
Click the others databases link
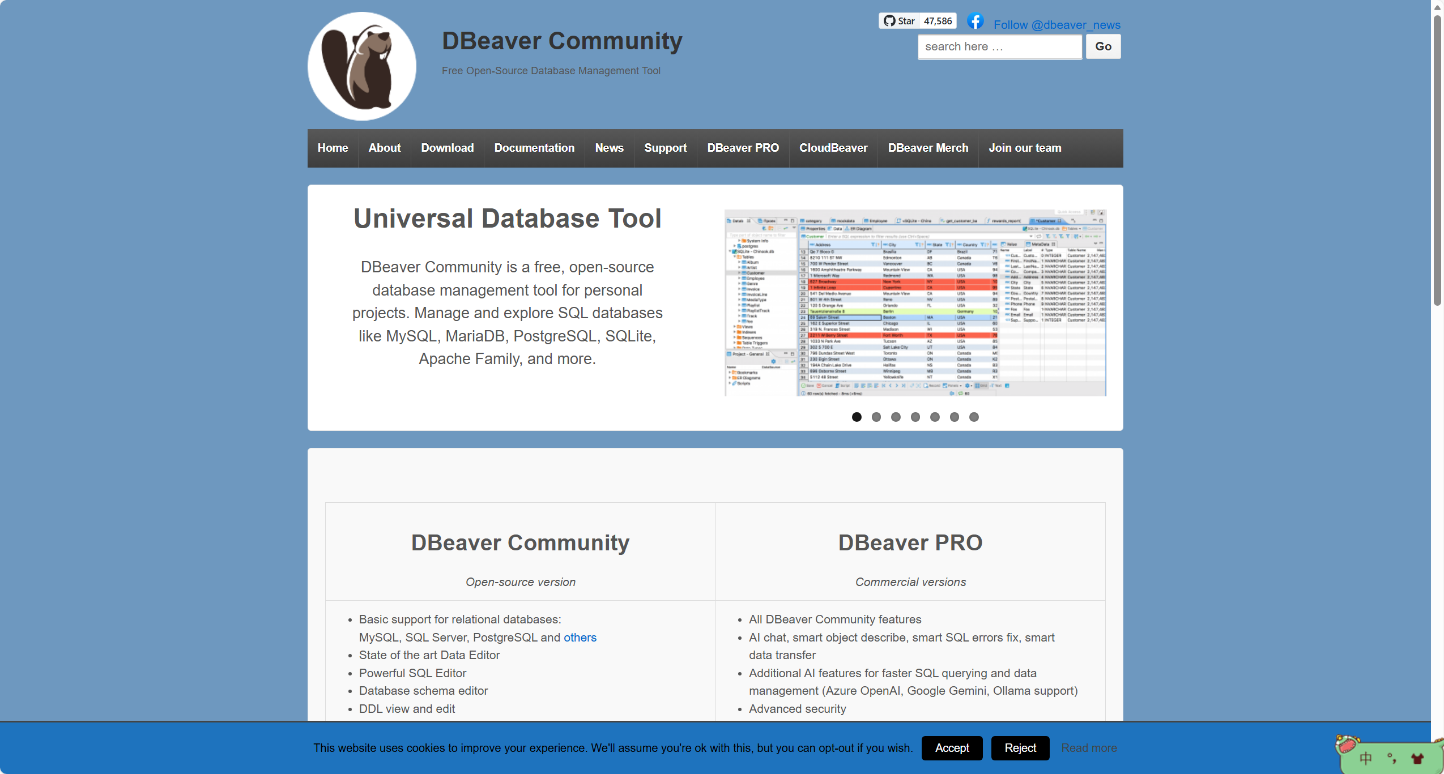click(580, 638)
